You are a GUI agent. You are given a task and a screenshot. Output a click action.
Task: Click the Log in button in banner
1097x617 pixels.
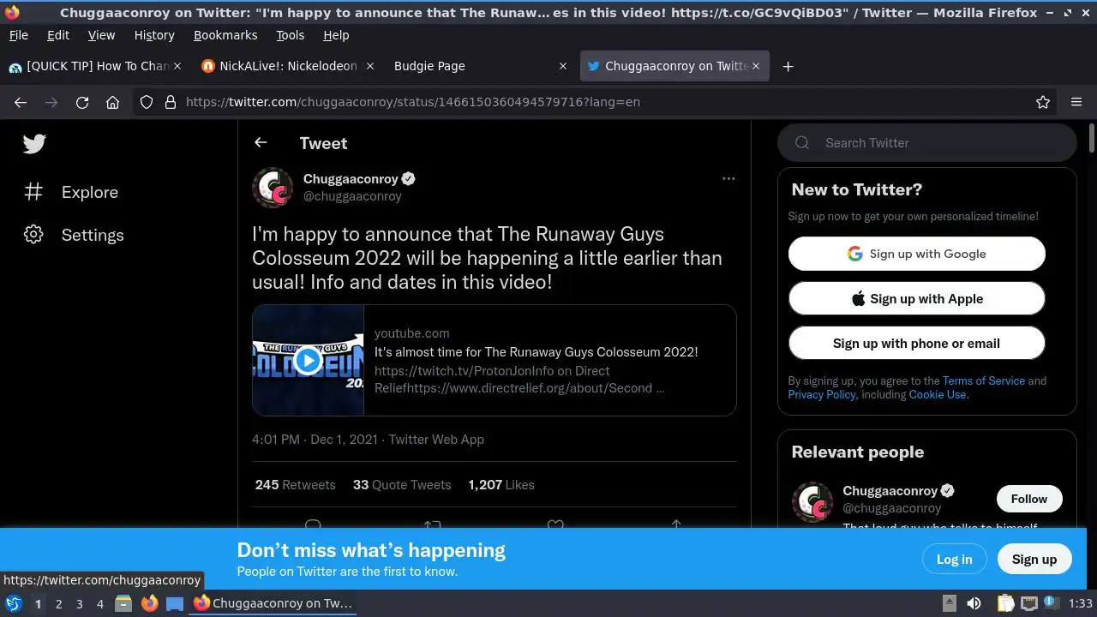pos(954,559)
